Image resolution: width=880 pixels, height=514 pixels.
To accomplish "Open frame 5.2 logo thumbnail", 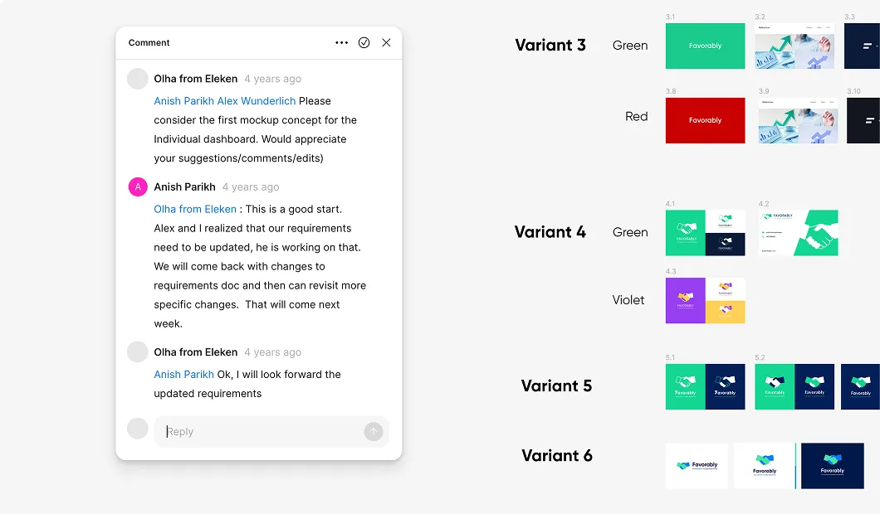I will pyautogui.click(x=794, y=387).
